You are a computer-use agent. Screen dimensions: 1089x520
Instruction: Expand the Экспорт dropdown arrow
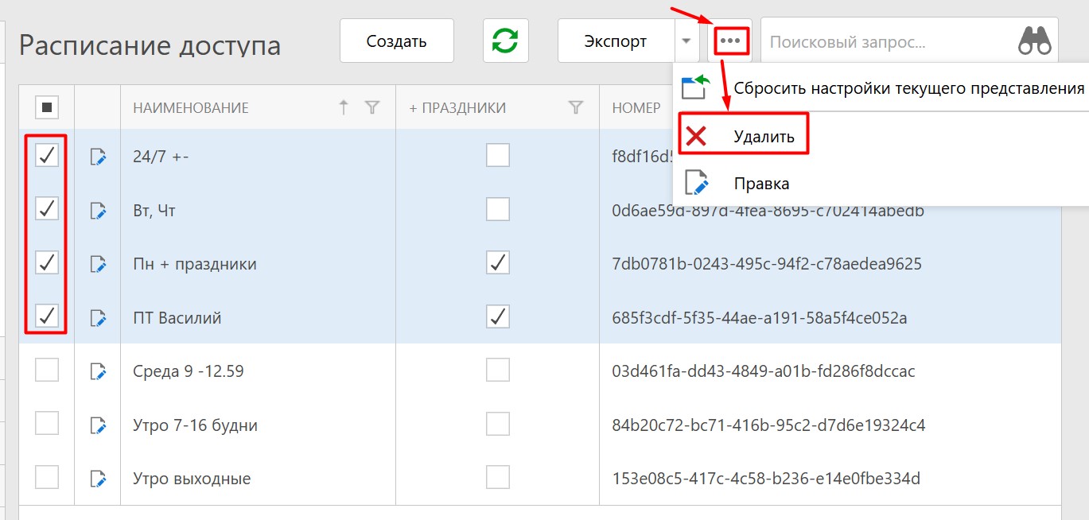(686, 41)
